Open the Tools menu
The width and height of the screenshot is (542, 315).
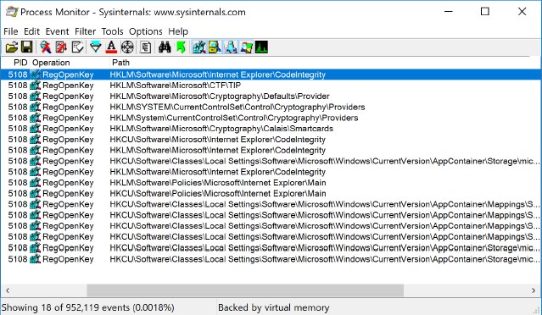[x=112, y=31]
